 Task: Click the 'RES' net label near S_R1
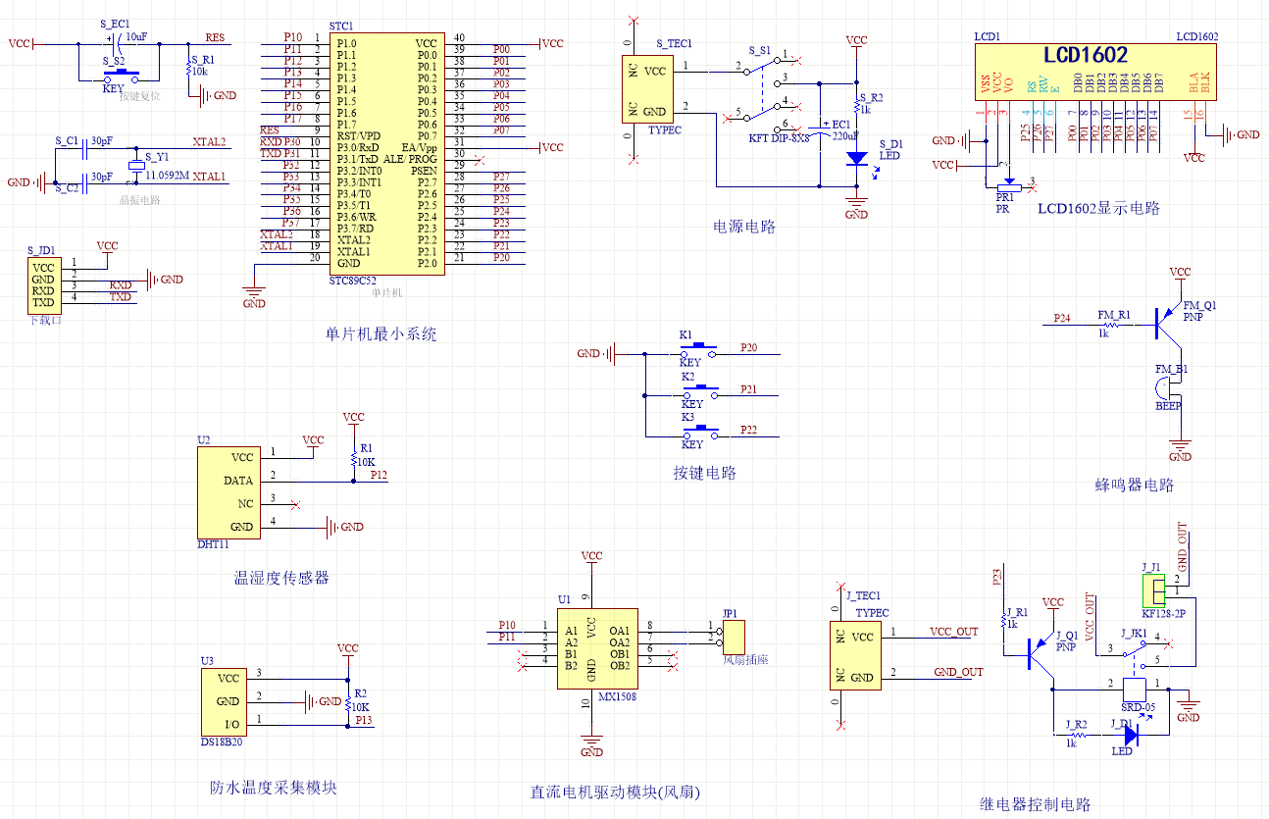(x=215, y=37)
